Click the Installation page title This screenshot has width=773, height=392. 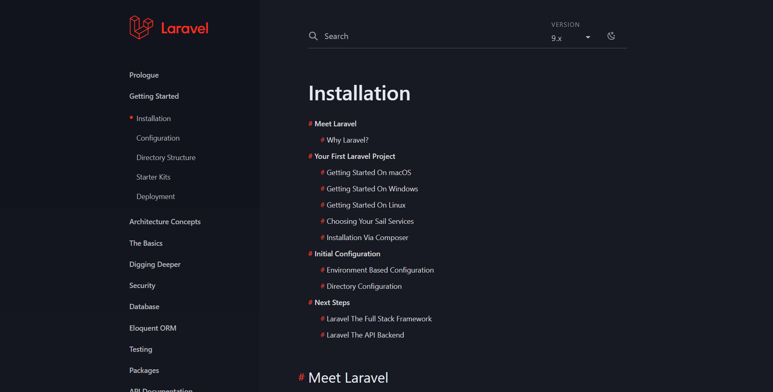359,93
